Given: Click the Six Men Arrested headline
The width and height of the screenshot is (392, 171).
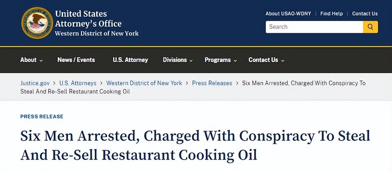Looking at the screenshot, I should point(195,145).
